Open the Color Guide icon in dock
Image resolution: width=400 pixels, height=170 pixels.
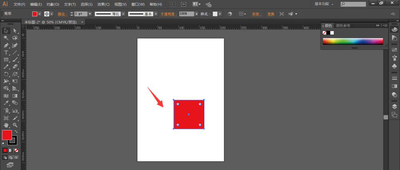coord(394,38)
